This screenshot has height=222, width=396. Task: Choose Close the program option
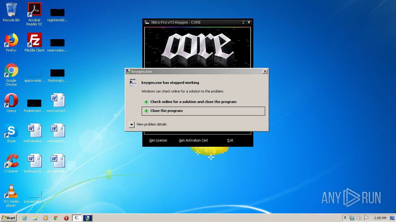(x=203, y=111)
